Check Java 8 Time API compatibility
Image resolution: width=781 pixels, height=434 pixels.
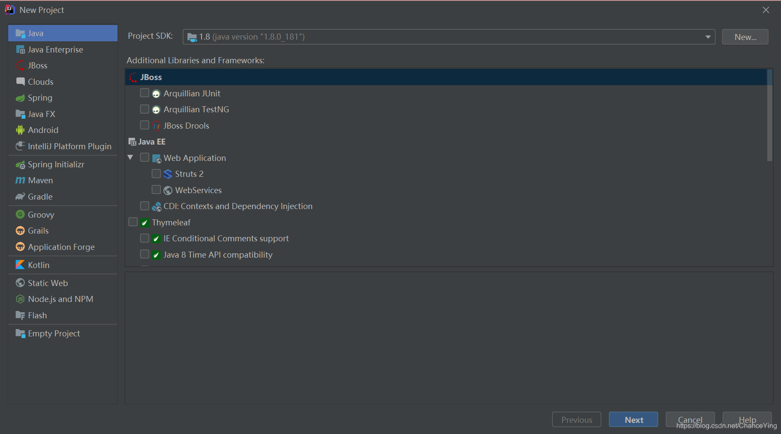[145, 254]
